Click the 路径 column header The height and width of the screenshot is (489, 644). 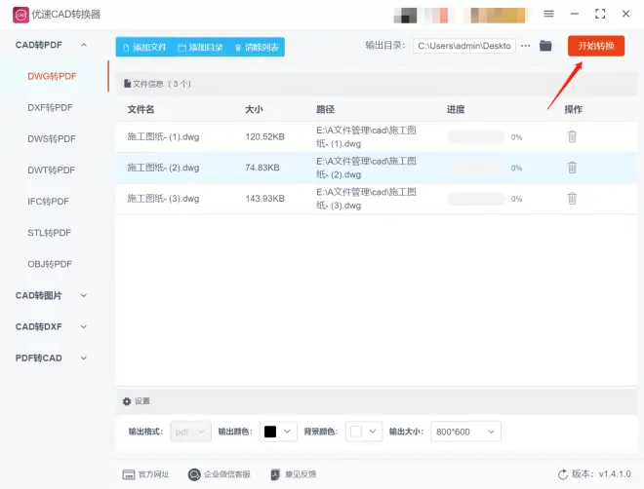click(325, 109)
